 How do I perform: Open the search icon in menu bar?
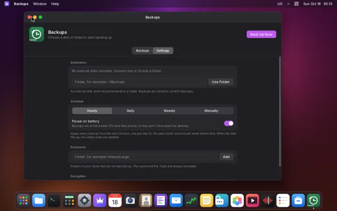click(288, 4)
